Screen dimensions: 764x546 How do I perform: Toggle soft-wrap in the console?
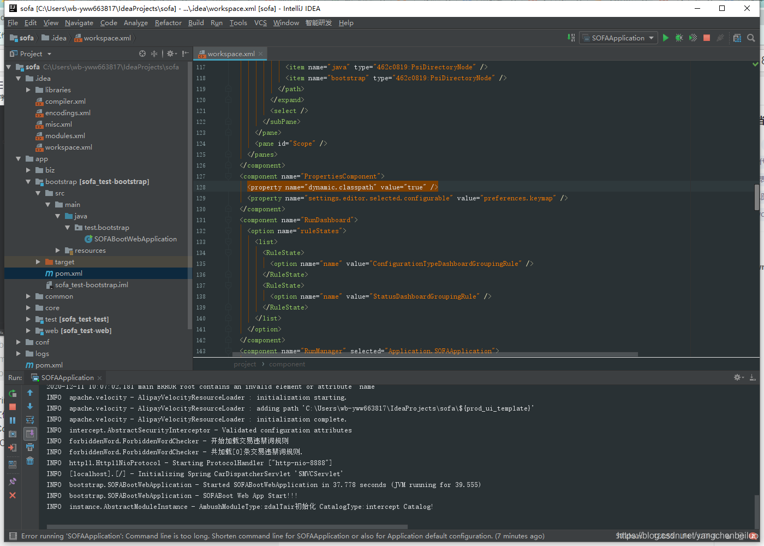point(30,420)
